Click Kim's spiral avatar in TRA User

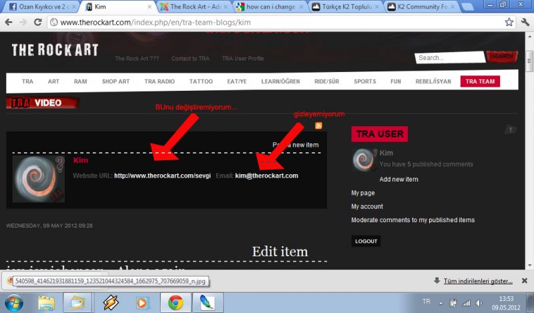coord(362,160)
